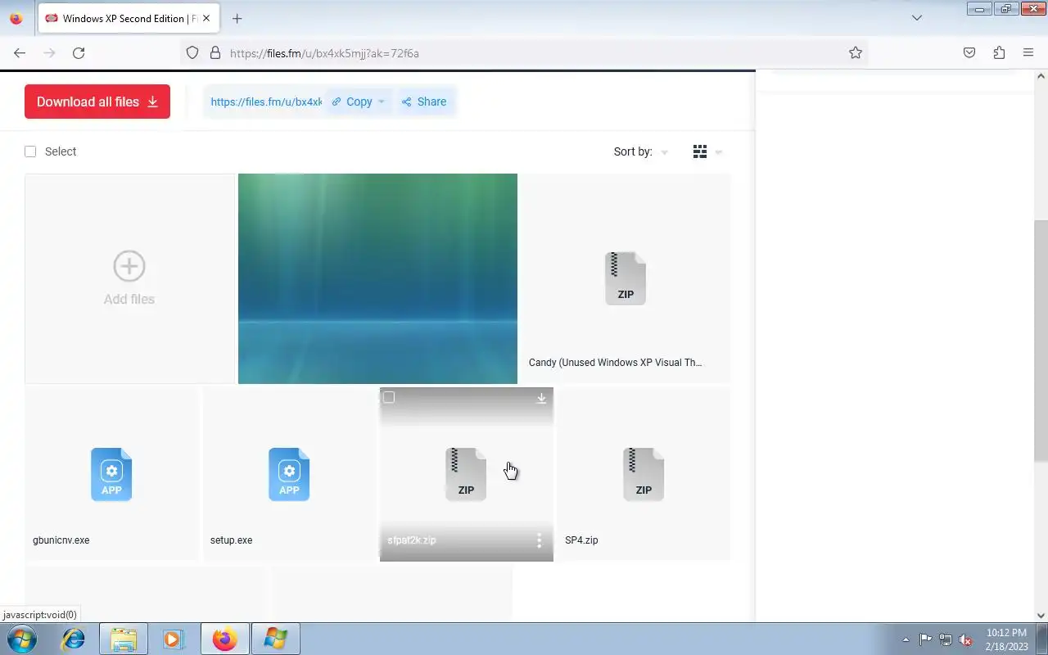Screen dimensions: 1048x655
Task: Open the Copy dropdown arrow
Action: click(381, 102)
